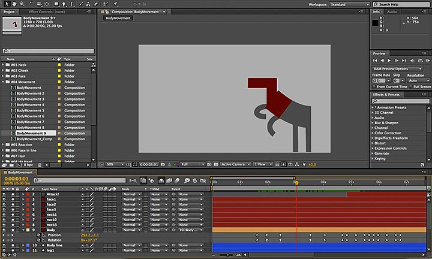
Task: Click the 0:00:03:01 timeline timecode
Action: click(16, 179)
